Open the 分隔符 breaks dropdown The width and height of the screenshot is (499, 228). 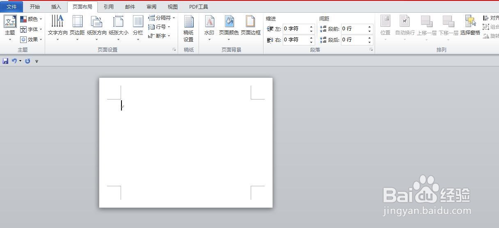[x=161, y=18]
